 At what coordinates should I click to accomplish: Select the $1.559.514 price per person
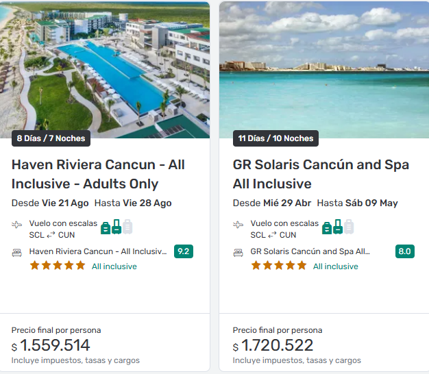[55, 345]
